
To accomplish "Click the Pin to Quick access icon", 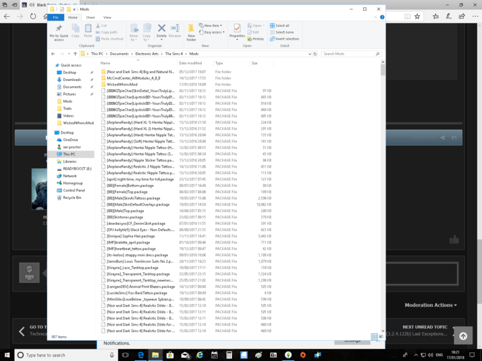I will [58, 28].
